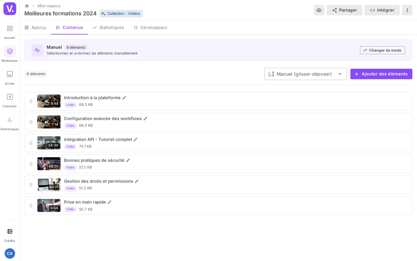Edit title of Bonnes pratiques de sécurité
This screenshot has width=417, height=261.
tap(128, 160)
